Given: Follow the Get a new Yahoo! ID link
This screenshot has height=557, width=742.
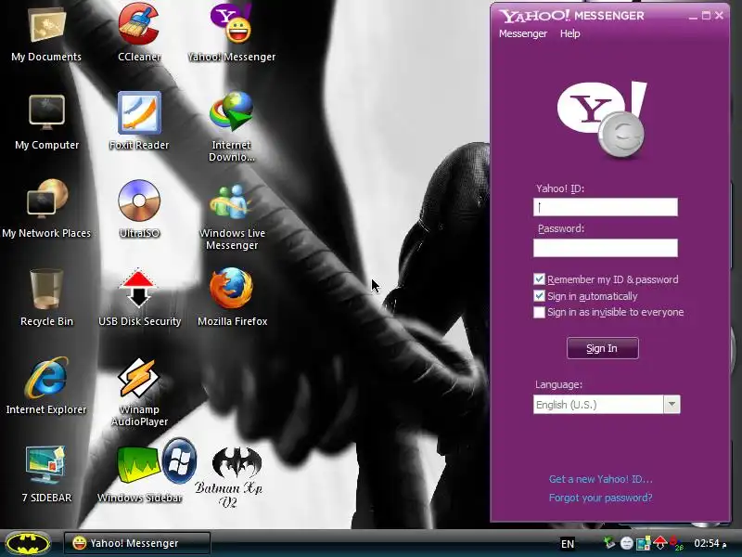Looking at the screenshot, I should pos(600,479).
